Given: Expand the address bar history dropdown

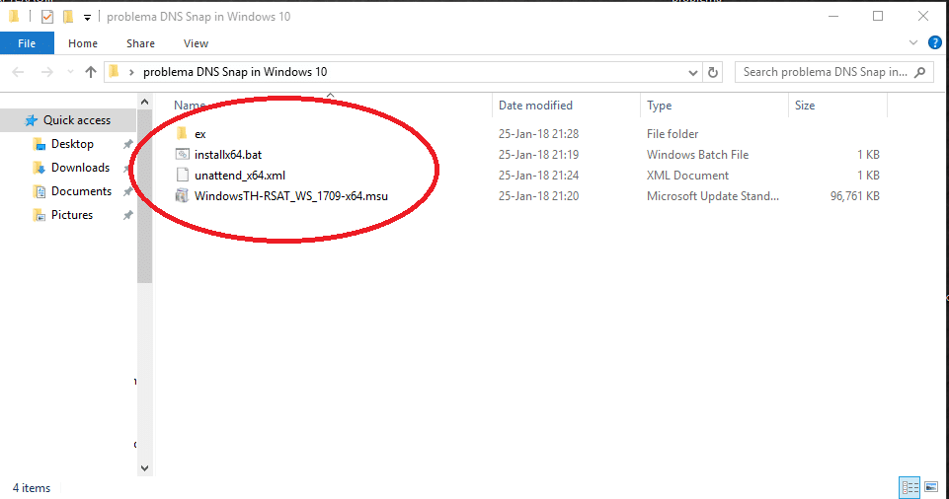Looking at the screenshot, I should coord(693,73).
